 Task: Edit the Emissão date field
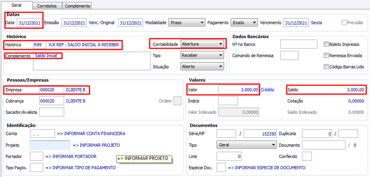tap(74, 23)
